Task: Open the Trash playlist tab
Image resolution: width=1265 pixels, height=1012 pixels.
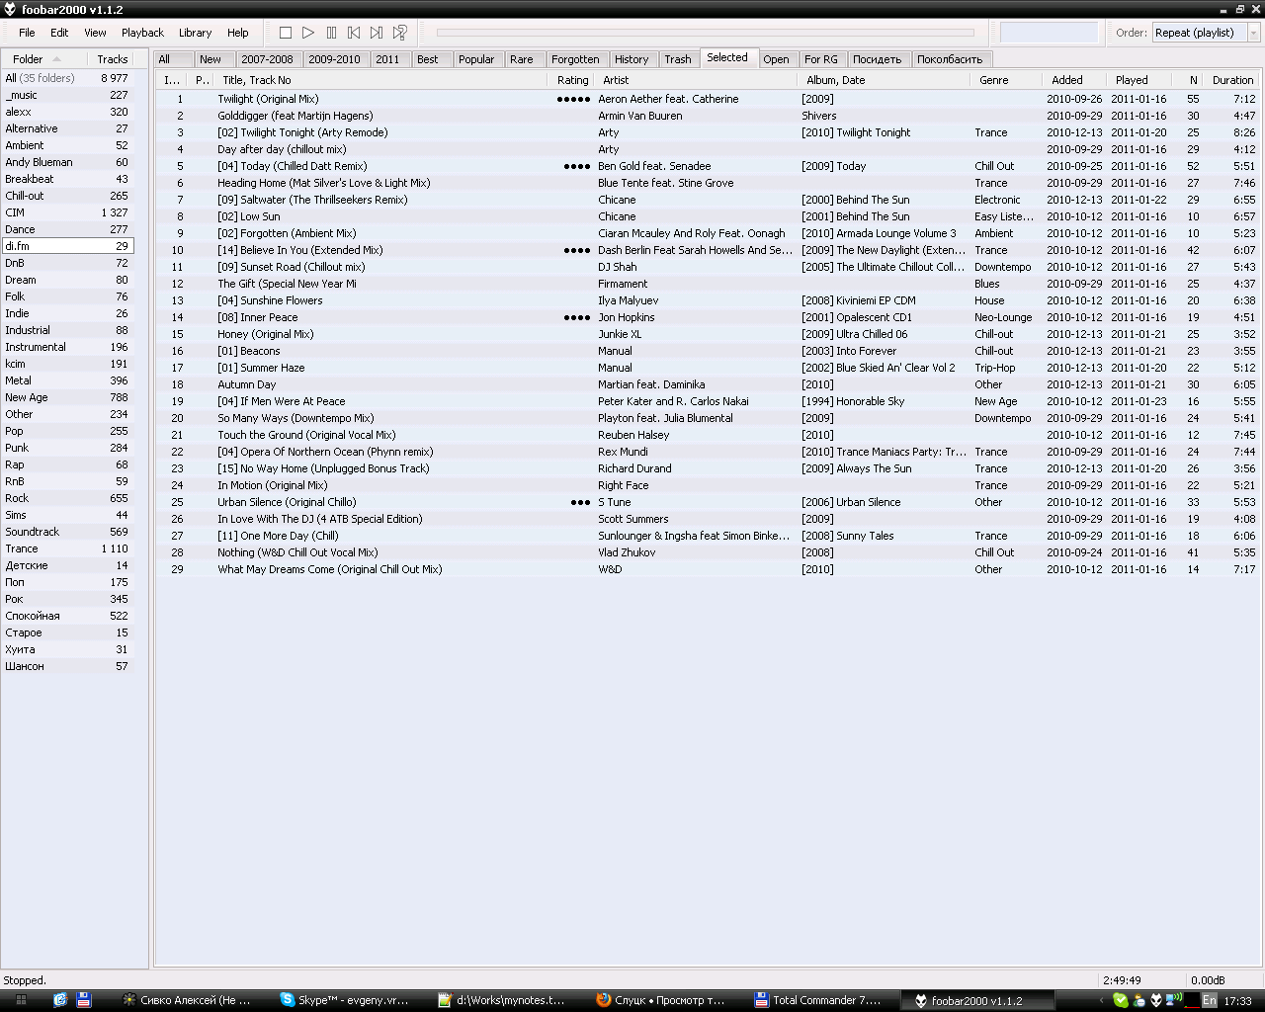Action: click(x=678, y=59)
